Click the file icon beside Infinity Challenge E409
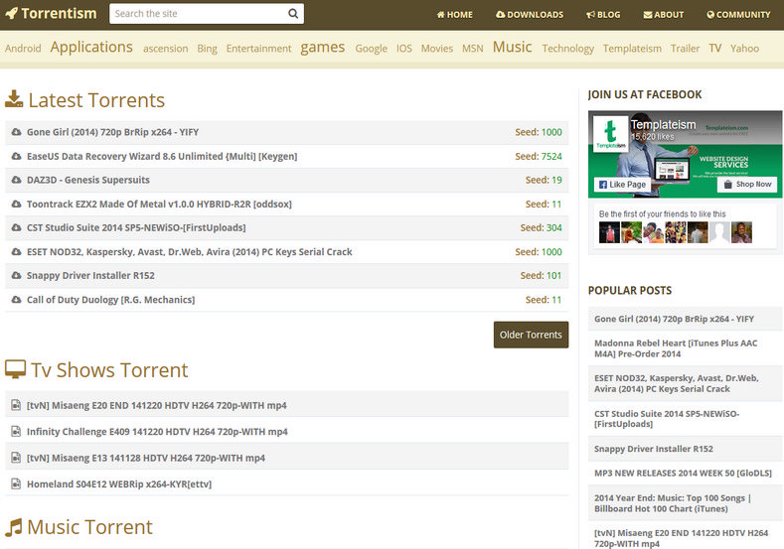784x549 pixels. click(x=16, y=431)
